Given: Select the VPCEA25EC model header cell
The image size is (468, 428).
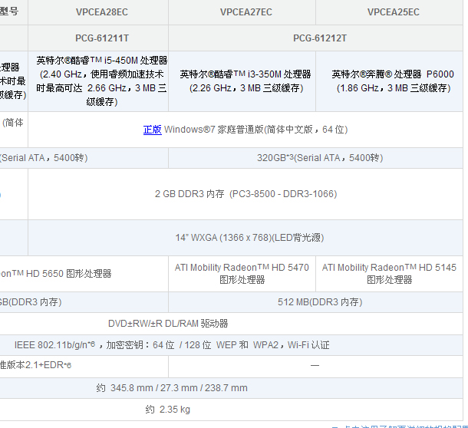Looking at the screenshot, I should point(390,12).
